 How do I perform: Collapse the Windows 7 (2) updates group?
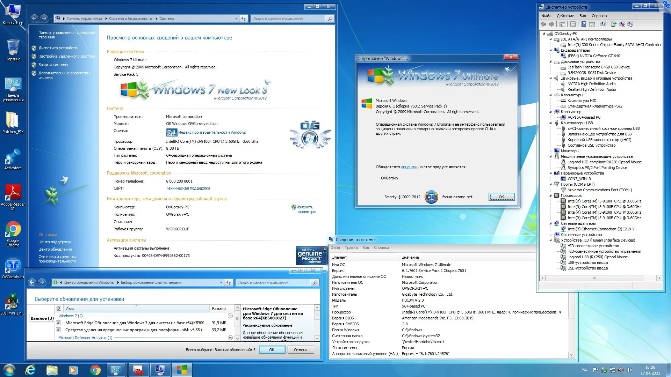click(230, 316)
